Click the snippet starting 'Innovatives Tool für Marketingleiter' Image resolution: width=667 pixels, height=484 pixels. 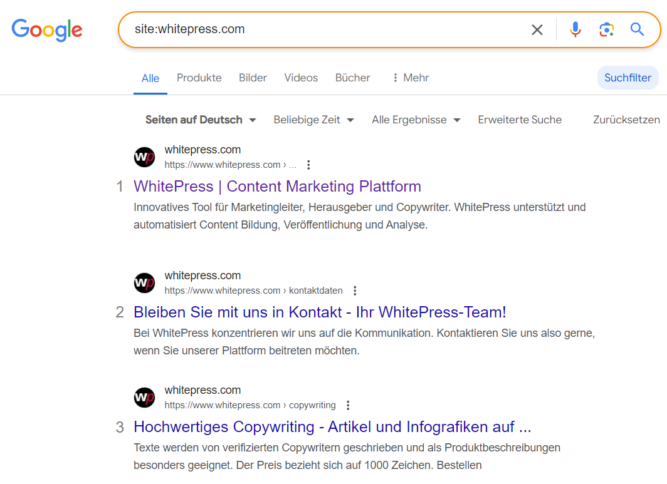point(360,216)
